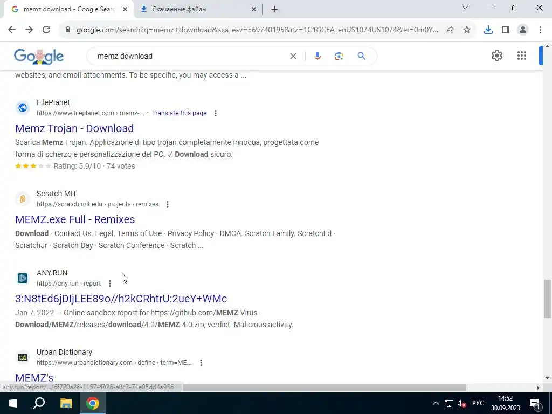The height and width of the screenshot is (414, 552).
Task: Open the notification center icon
Action: coord(534,403)
